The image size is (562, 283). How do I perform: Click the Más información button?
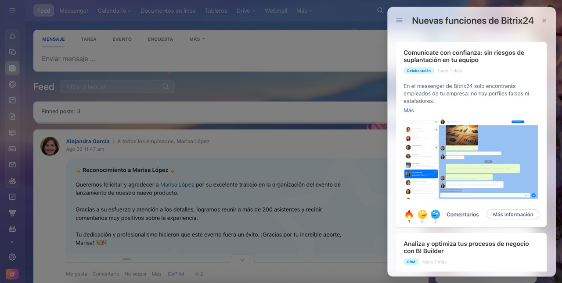pyautogui.click(x=513, y=215)
